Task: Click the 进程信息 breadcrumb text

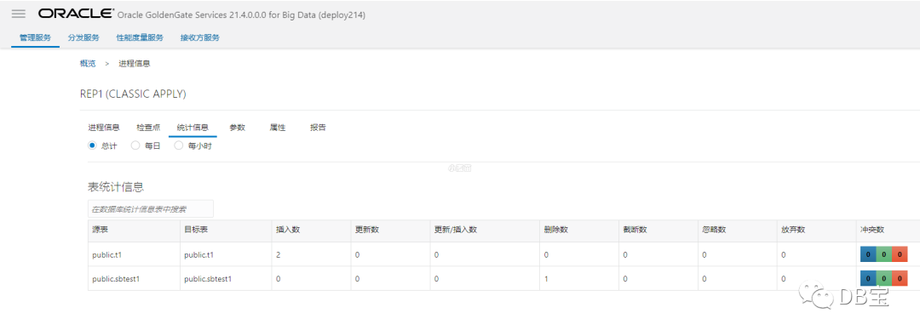Action: pos(135,64)
